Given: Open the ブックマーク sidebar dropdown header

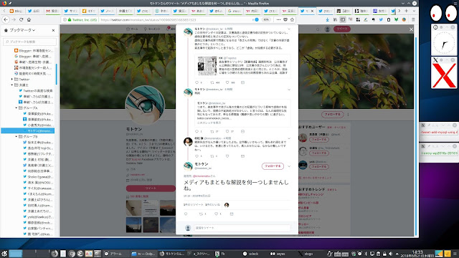Looking at the screenshot, I should (19, 30).
